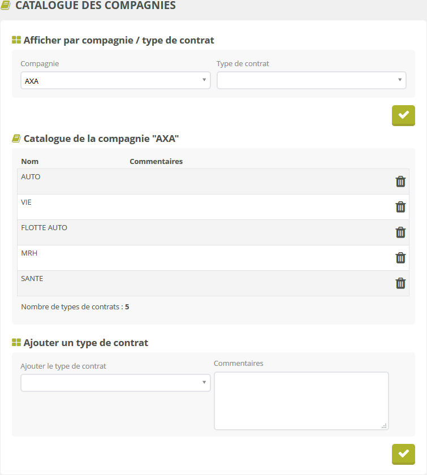427x475 pixels.
Task: Click the Nom column header
Action: (x=29, y=161)
